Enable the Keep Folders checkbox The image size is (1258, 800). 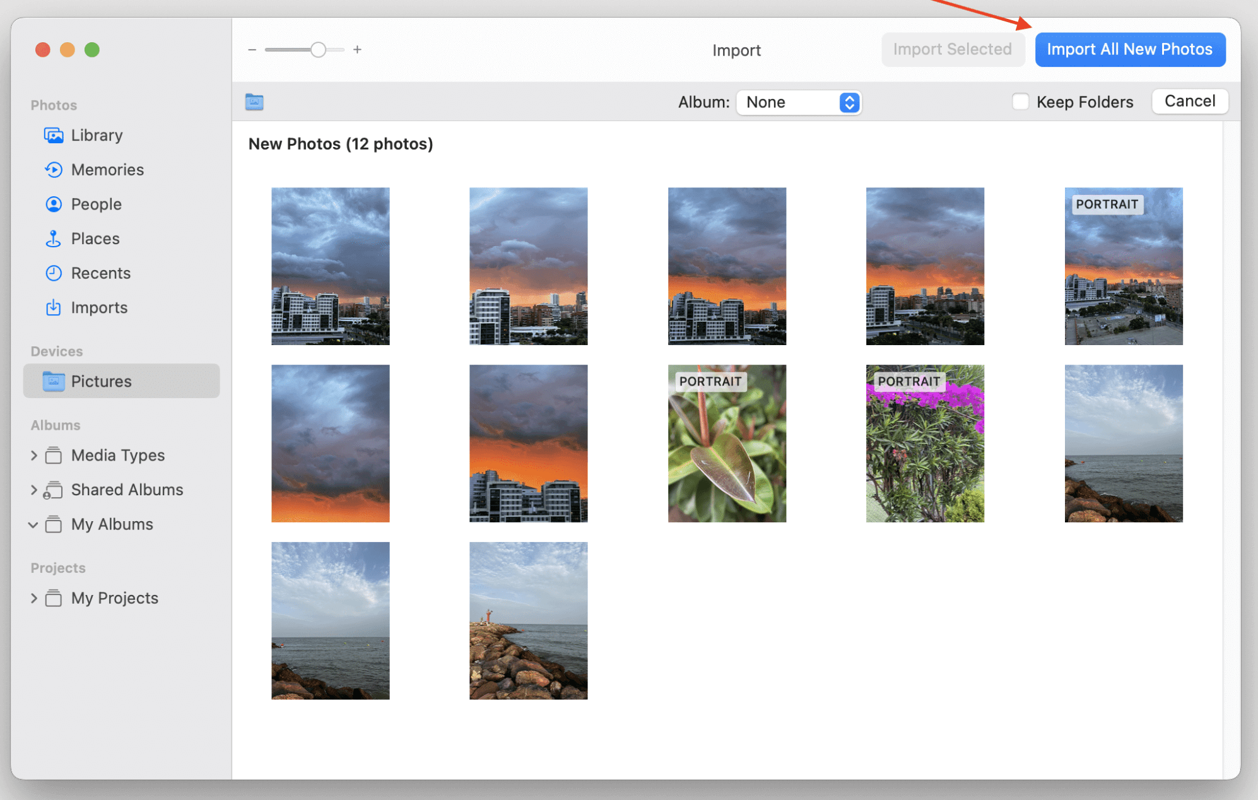point(1020,101)
